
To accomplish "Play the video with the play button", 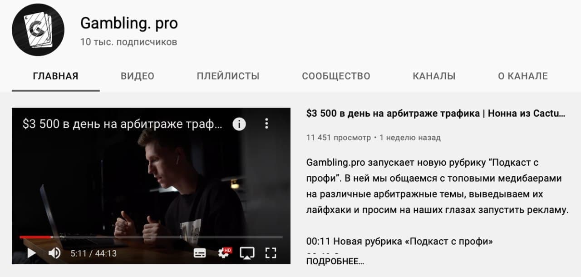I will click(32, 253).
